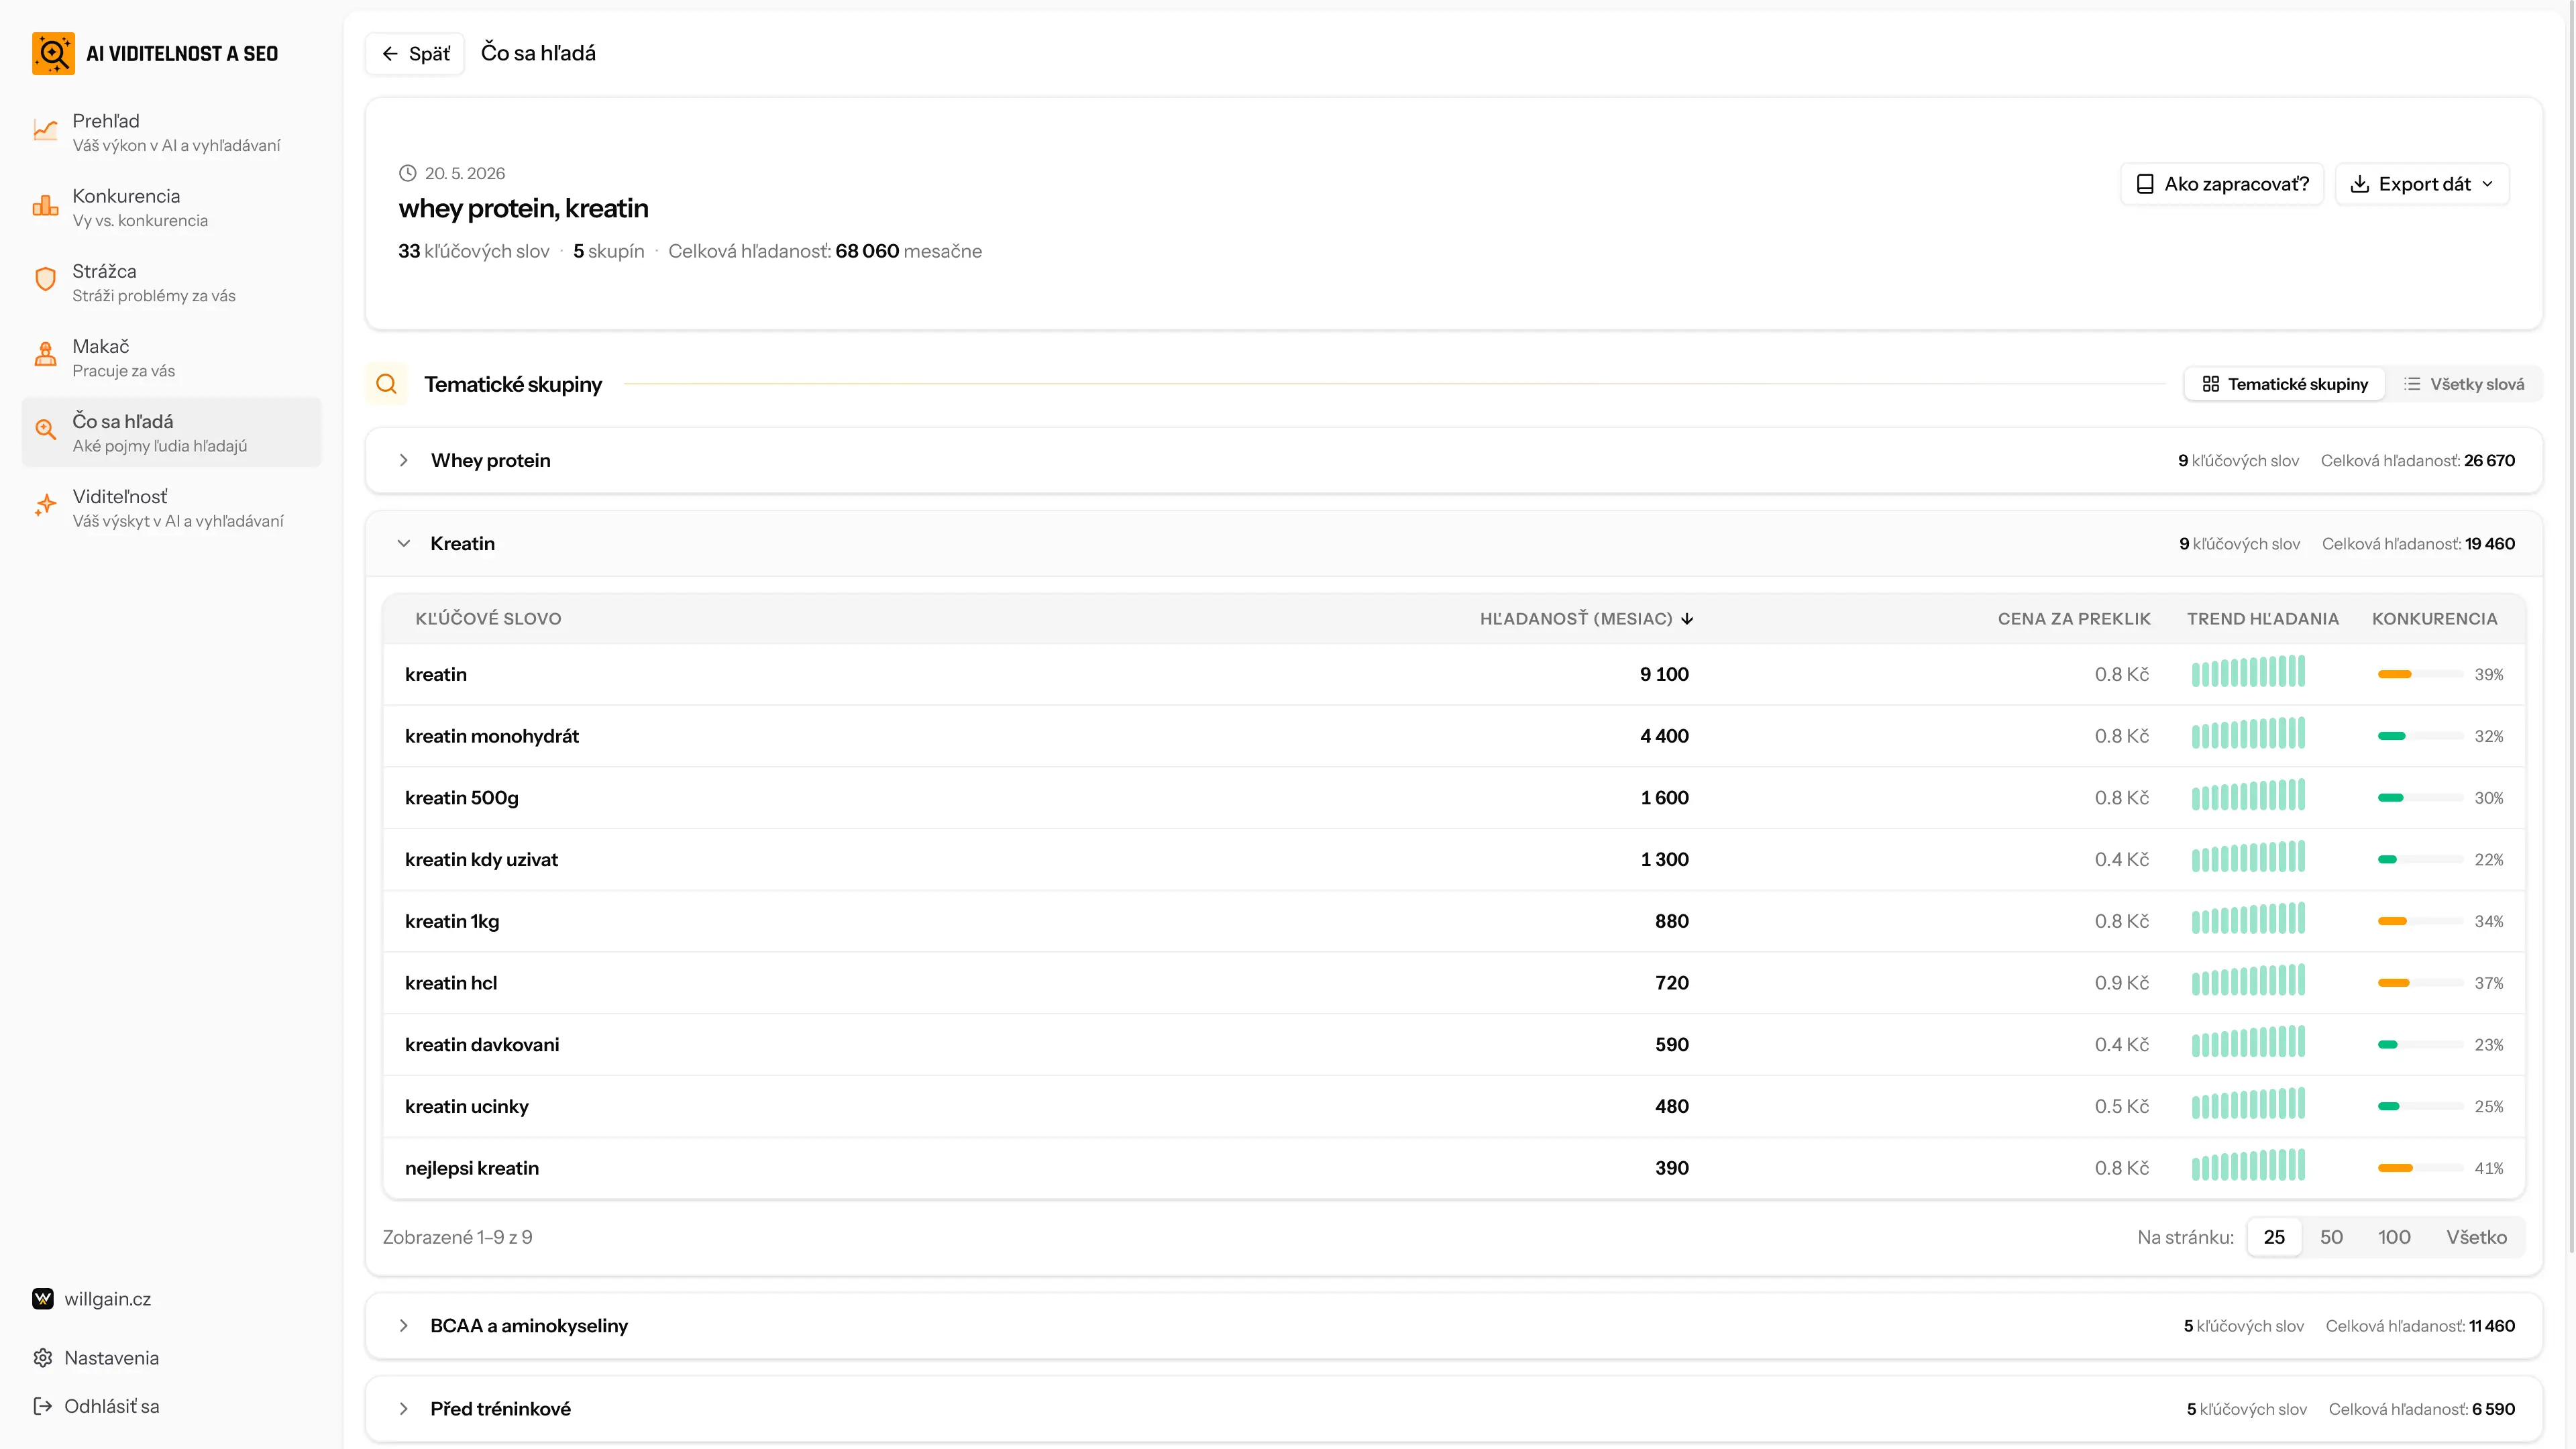Select the Tematické skupiny view toggle
Screen dimensions: 2576x1449
tap(2285, 384)
